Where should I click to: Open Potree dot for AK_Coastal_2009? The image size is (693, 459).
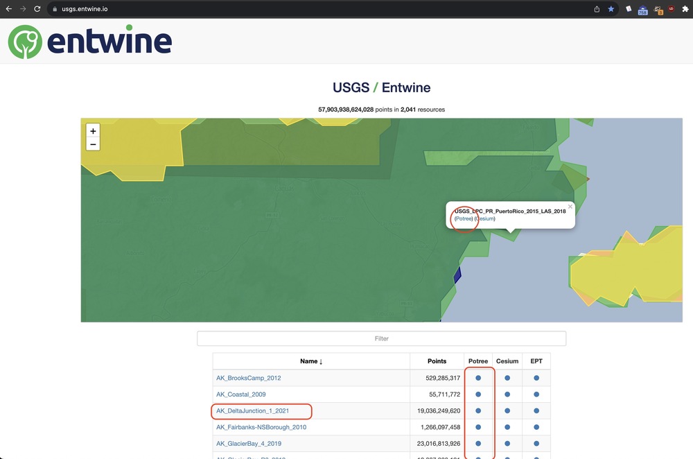tap(478, 395)
